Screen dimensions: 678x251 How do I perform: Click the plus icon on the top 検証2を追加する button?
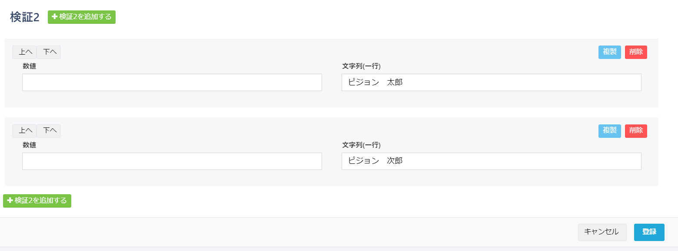[55, 17]
